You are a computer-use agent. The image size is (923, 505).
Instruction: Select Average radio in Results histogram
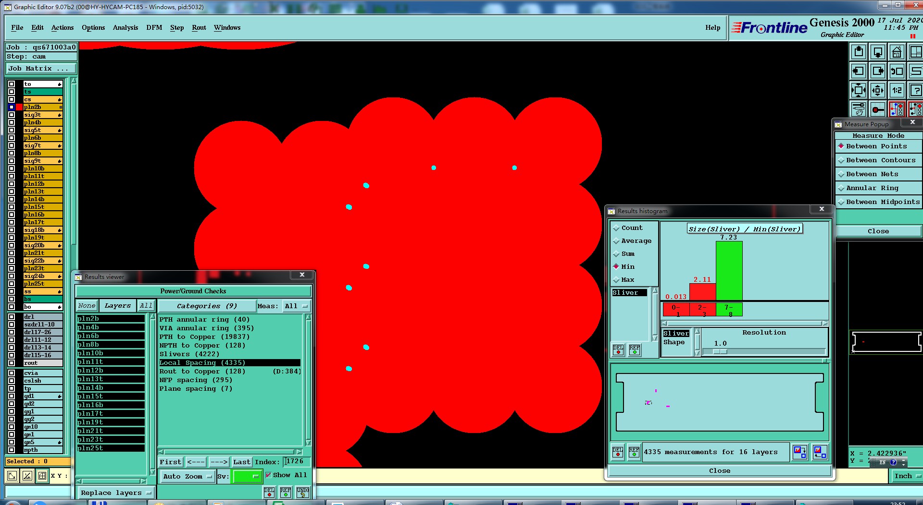[616, 241]
